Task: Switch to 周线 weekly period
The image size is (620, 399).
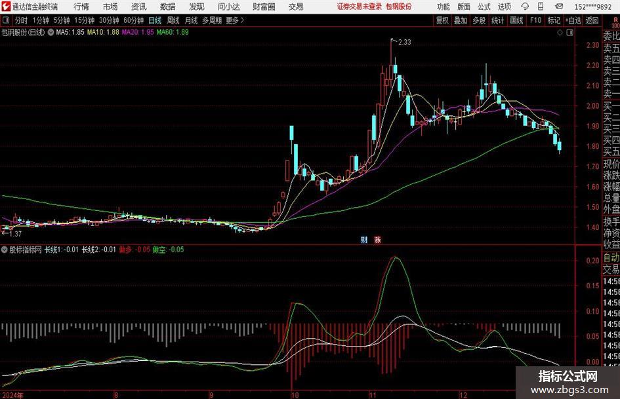Action: pyautogui.click(x=173, y=20)
